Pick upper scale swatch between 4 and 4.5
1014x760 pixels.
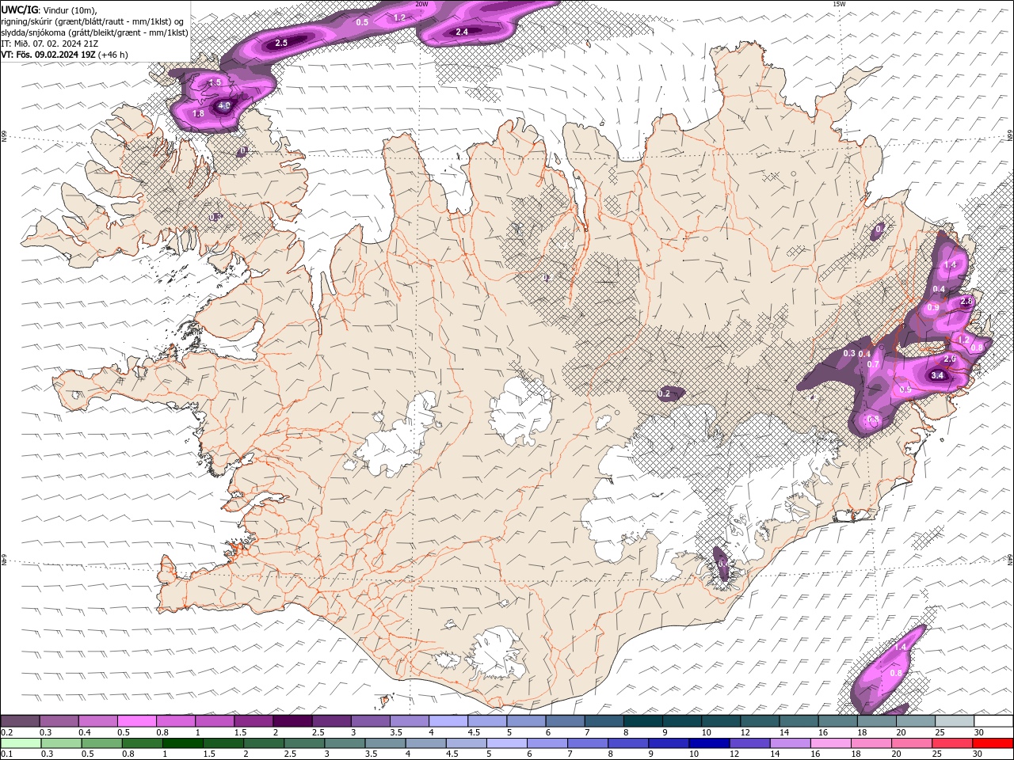(x=448, y=721)
